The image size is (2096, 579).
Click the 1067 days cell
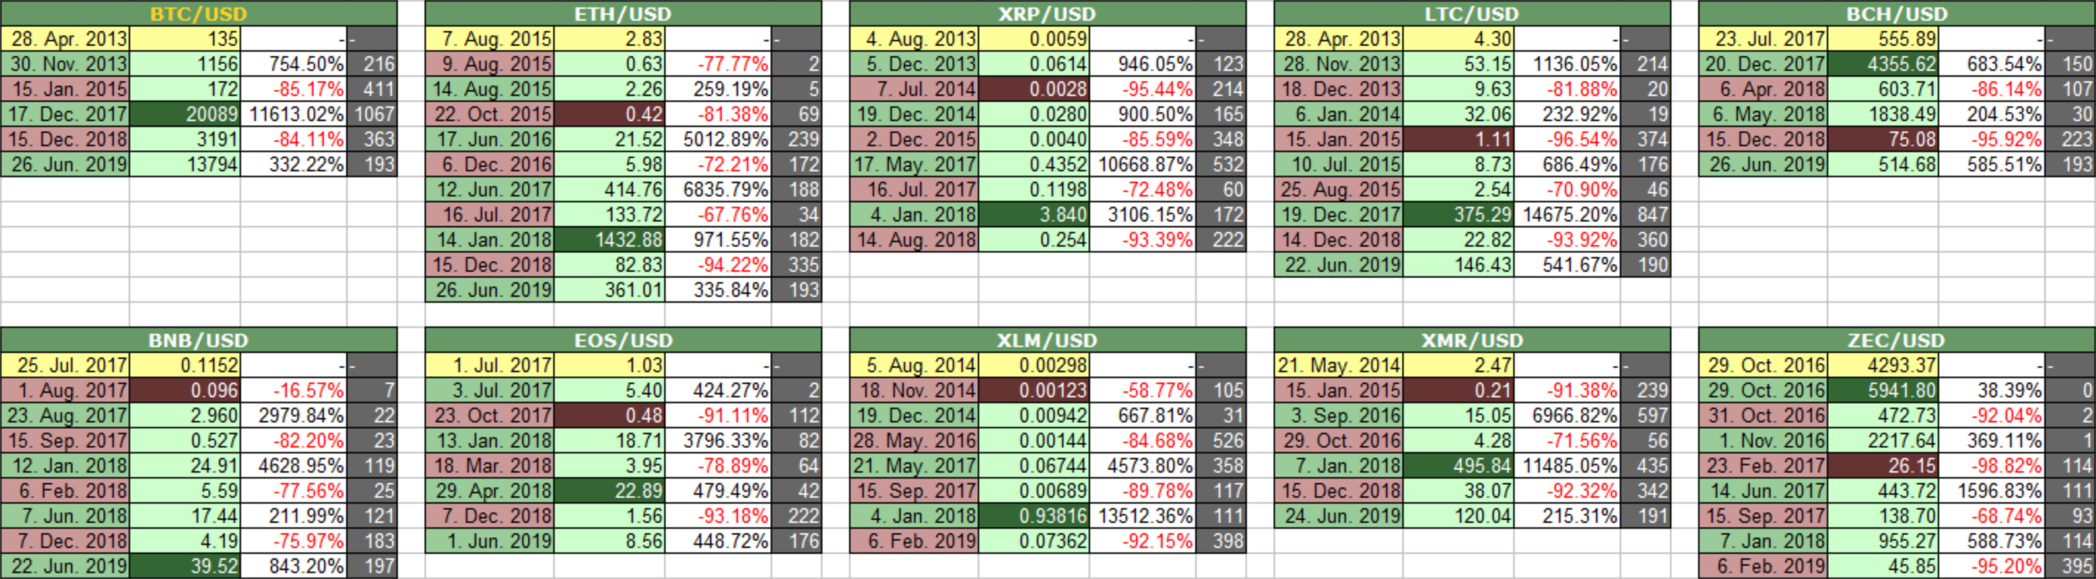tap(372, 114)
